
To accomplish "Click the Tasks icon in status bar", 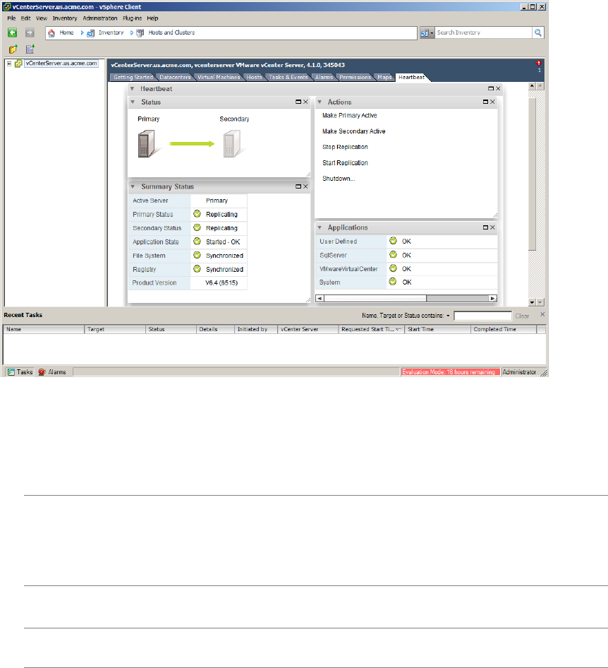I will [x=11, y=372].
